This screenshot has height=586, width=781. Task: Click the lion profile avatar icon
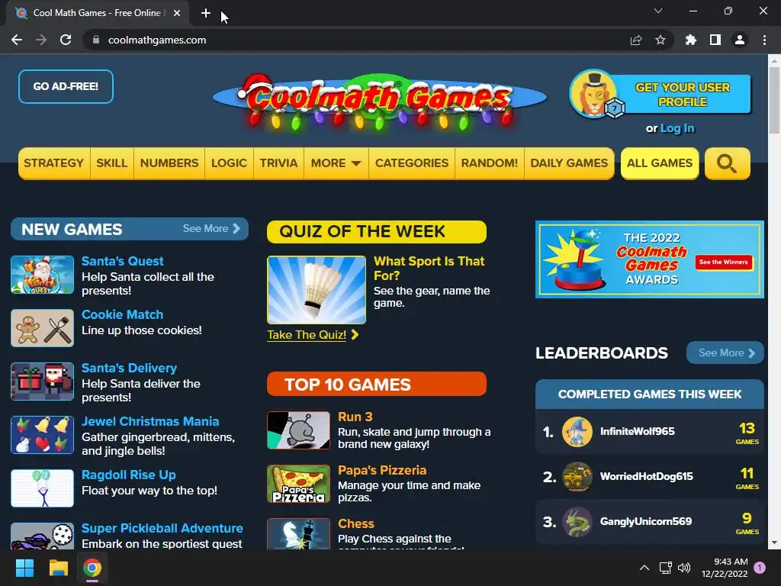click(593, 94)
